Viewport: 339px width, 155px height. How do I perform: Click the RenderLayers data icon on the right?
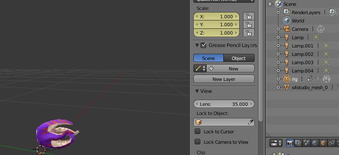point(332,12)
